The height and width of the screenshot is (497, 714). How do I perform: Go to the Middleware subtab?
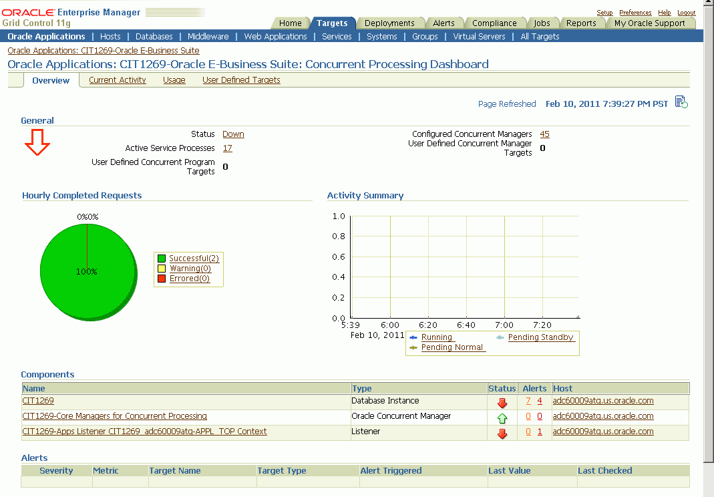click(208, 37)
